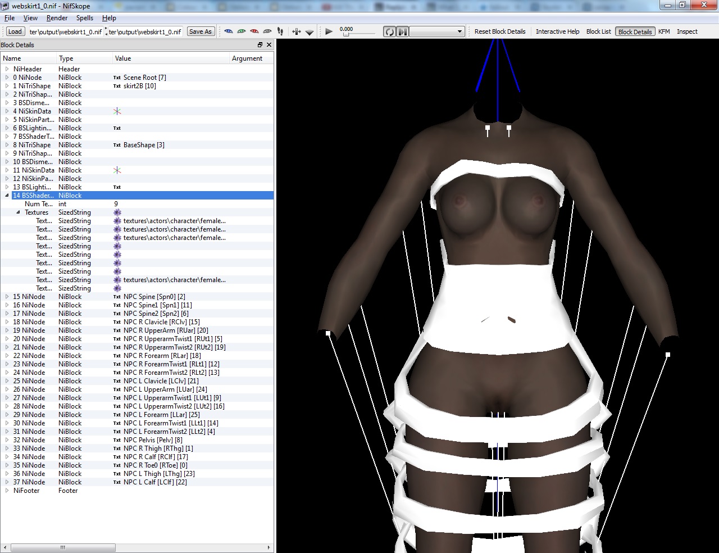Expand the NiHeader row
Viewport: 719px width, 553px height.
7,69
